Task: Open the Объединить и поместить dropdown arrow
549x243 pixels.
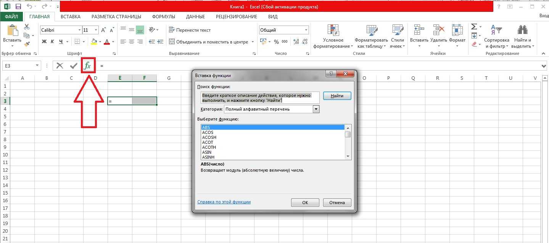Action: pos(252,42)
